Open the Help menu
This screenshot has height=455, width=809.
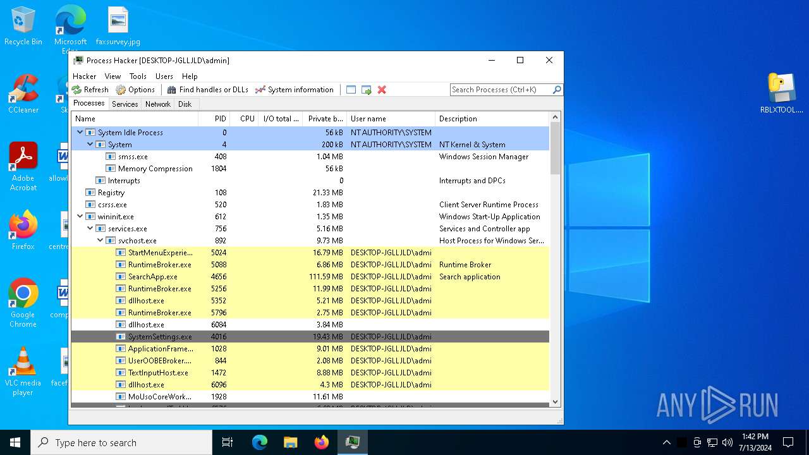coord(190,76)
